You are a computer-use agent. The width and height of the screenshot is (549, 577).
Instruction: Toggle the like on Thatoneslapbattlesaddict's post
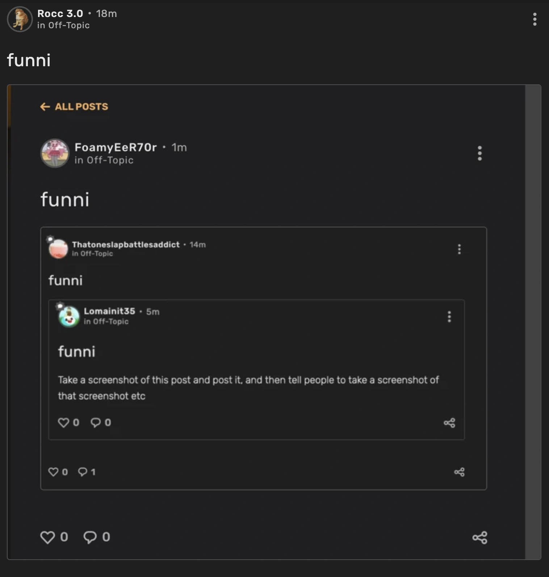pyautogui.click(x=54, y=472)
